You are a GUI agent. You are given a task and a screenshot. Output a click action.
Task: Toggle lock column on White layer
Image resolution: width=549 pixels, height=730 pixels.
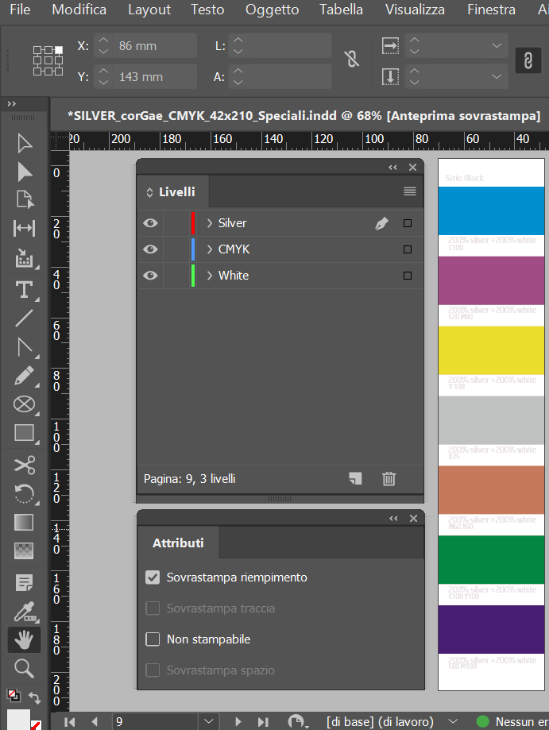click(176, 275)
